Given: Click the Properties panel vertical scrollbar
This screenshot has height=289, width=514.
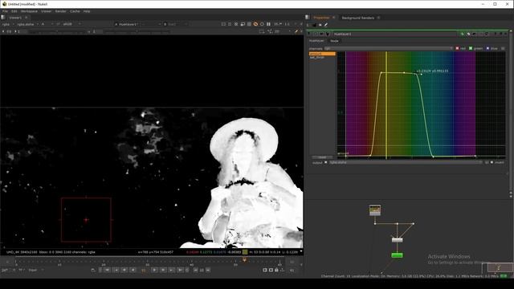Looking at the screenshot, I should coord(511,112).
